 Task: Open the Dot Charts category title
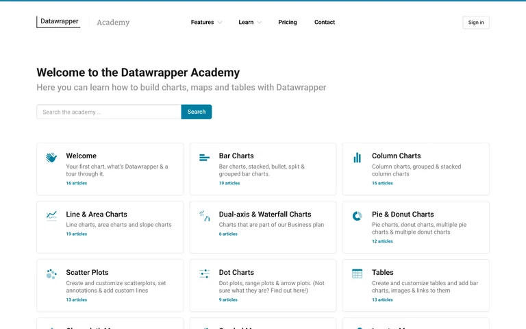pyautogui.click(x=236, y=272)
